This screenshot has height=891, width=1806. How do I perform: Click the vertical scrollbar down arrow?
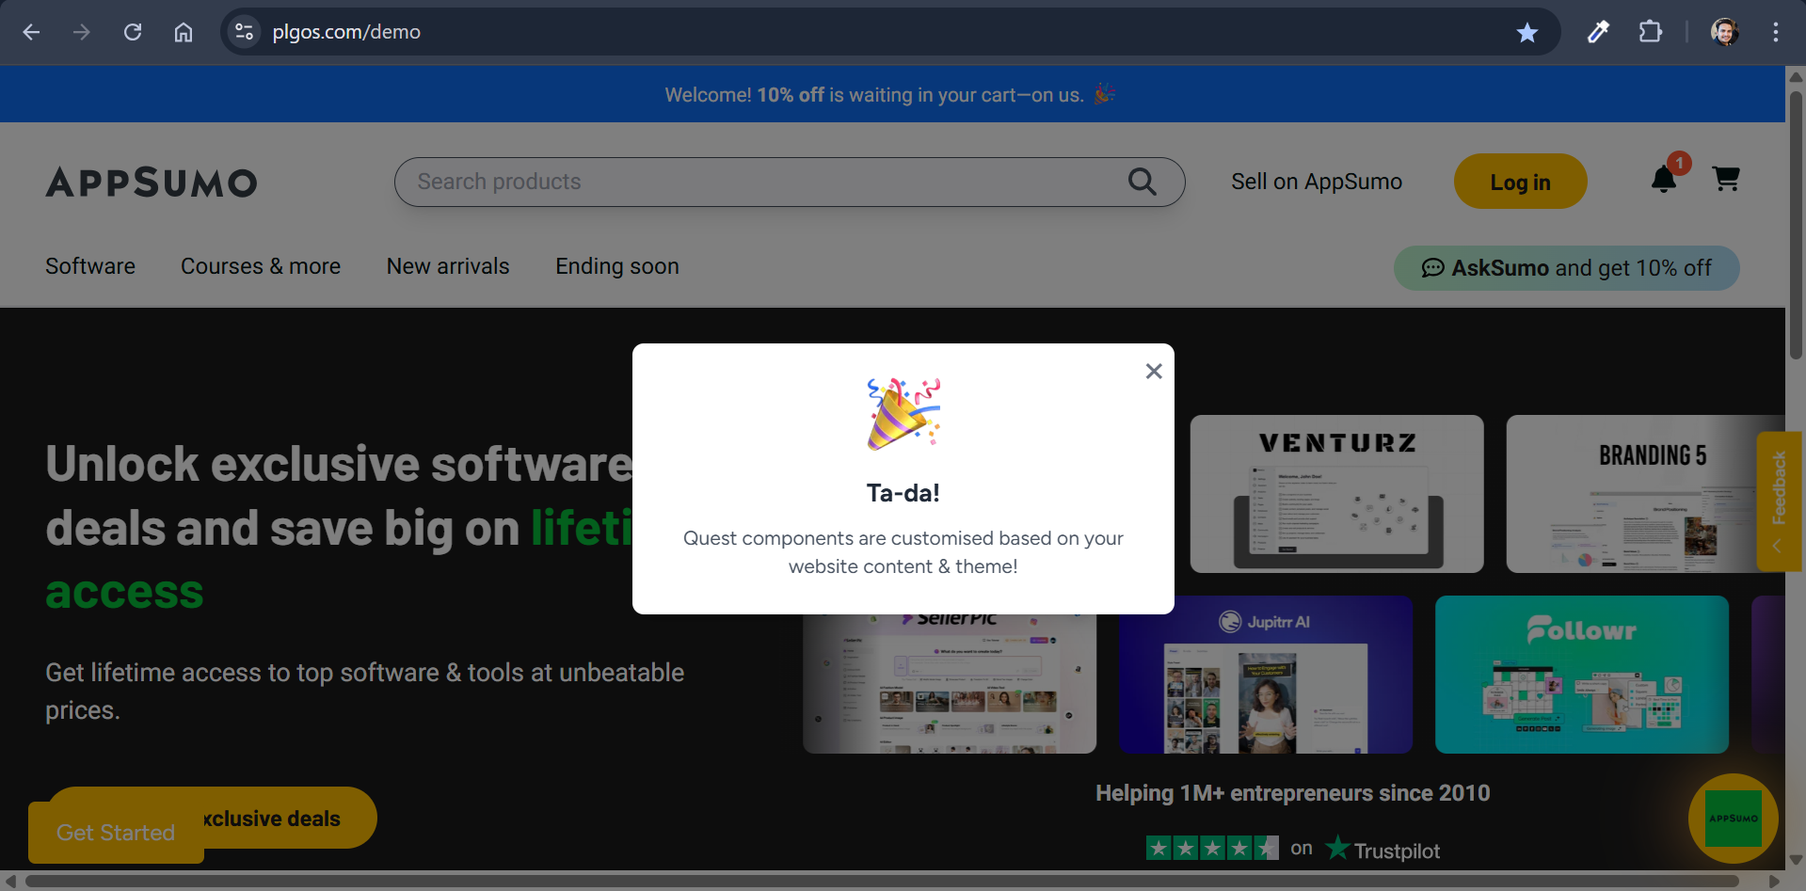[x=1796, y=859]
